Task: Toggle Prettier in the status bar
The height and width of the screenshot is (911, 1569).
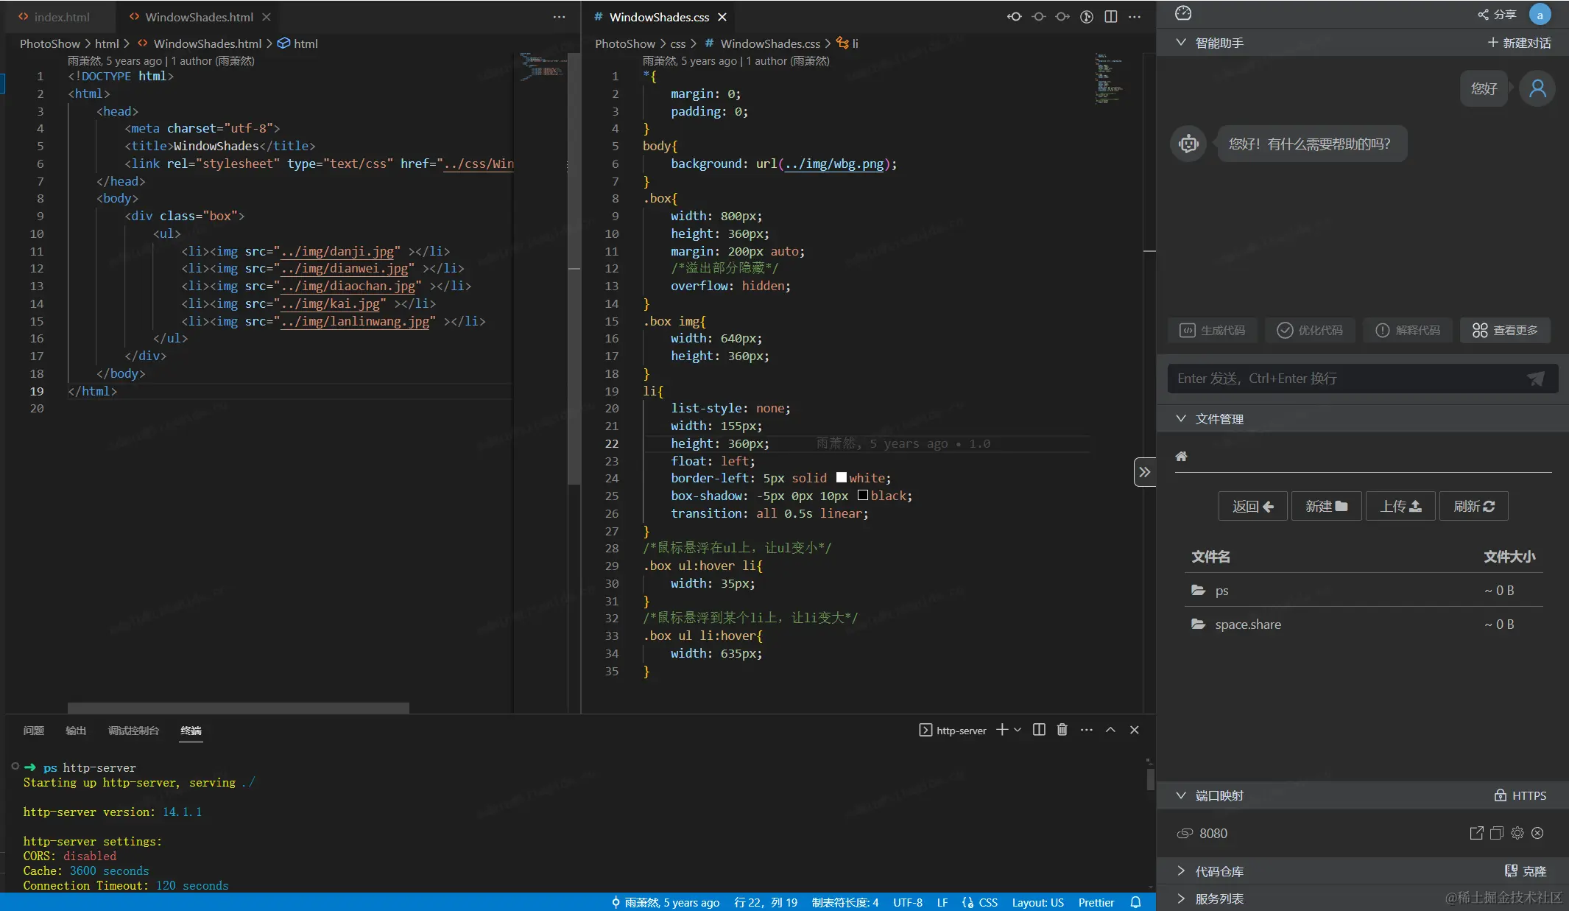Action: [1096, 902]
